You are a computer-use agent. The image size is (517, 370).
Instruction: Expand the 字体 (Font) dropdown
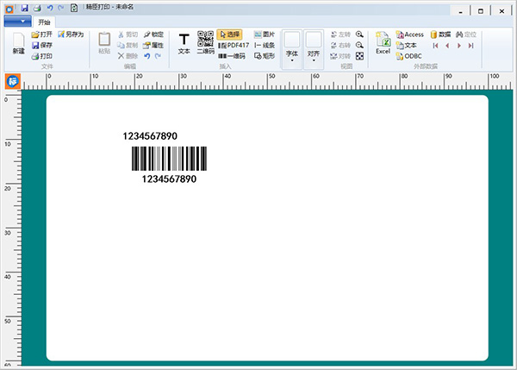click(x=292, y=49)
